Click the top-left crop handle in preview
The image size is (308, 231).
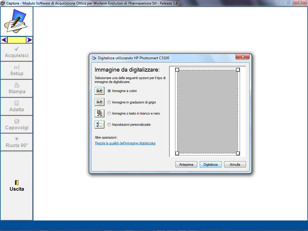tap(177, 70)
